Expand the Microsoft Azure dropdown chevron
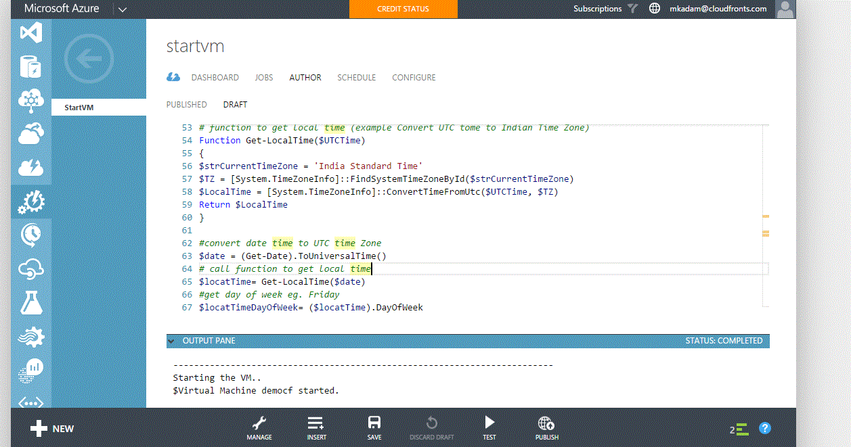The width and height of the screenshot is (851, 447). click(122, 9)
